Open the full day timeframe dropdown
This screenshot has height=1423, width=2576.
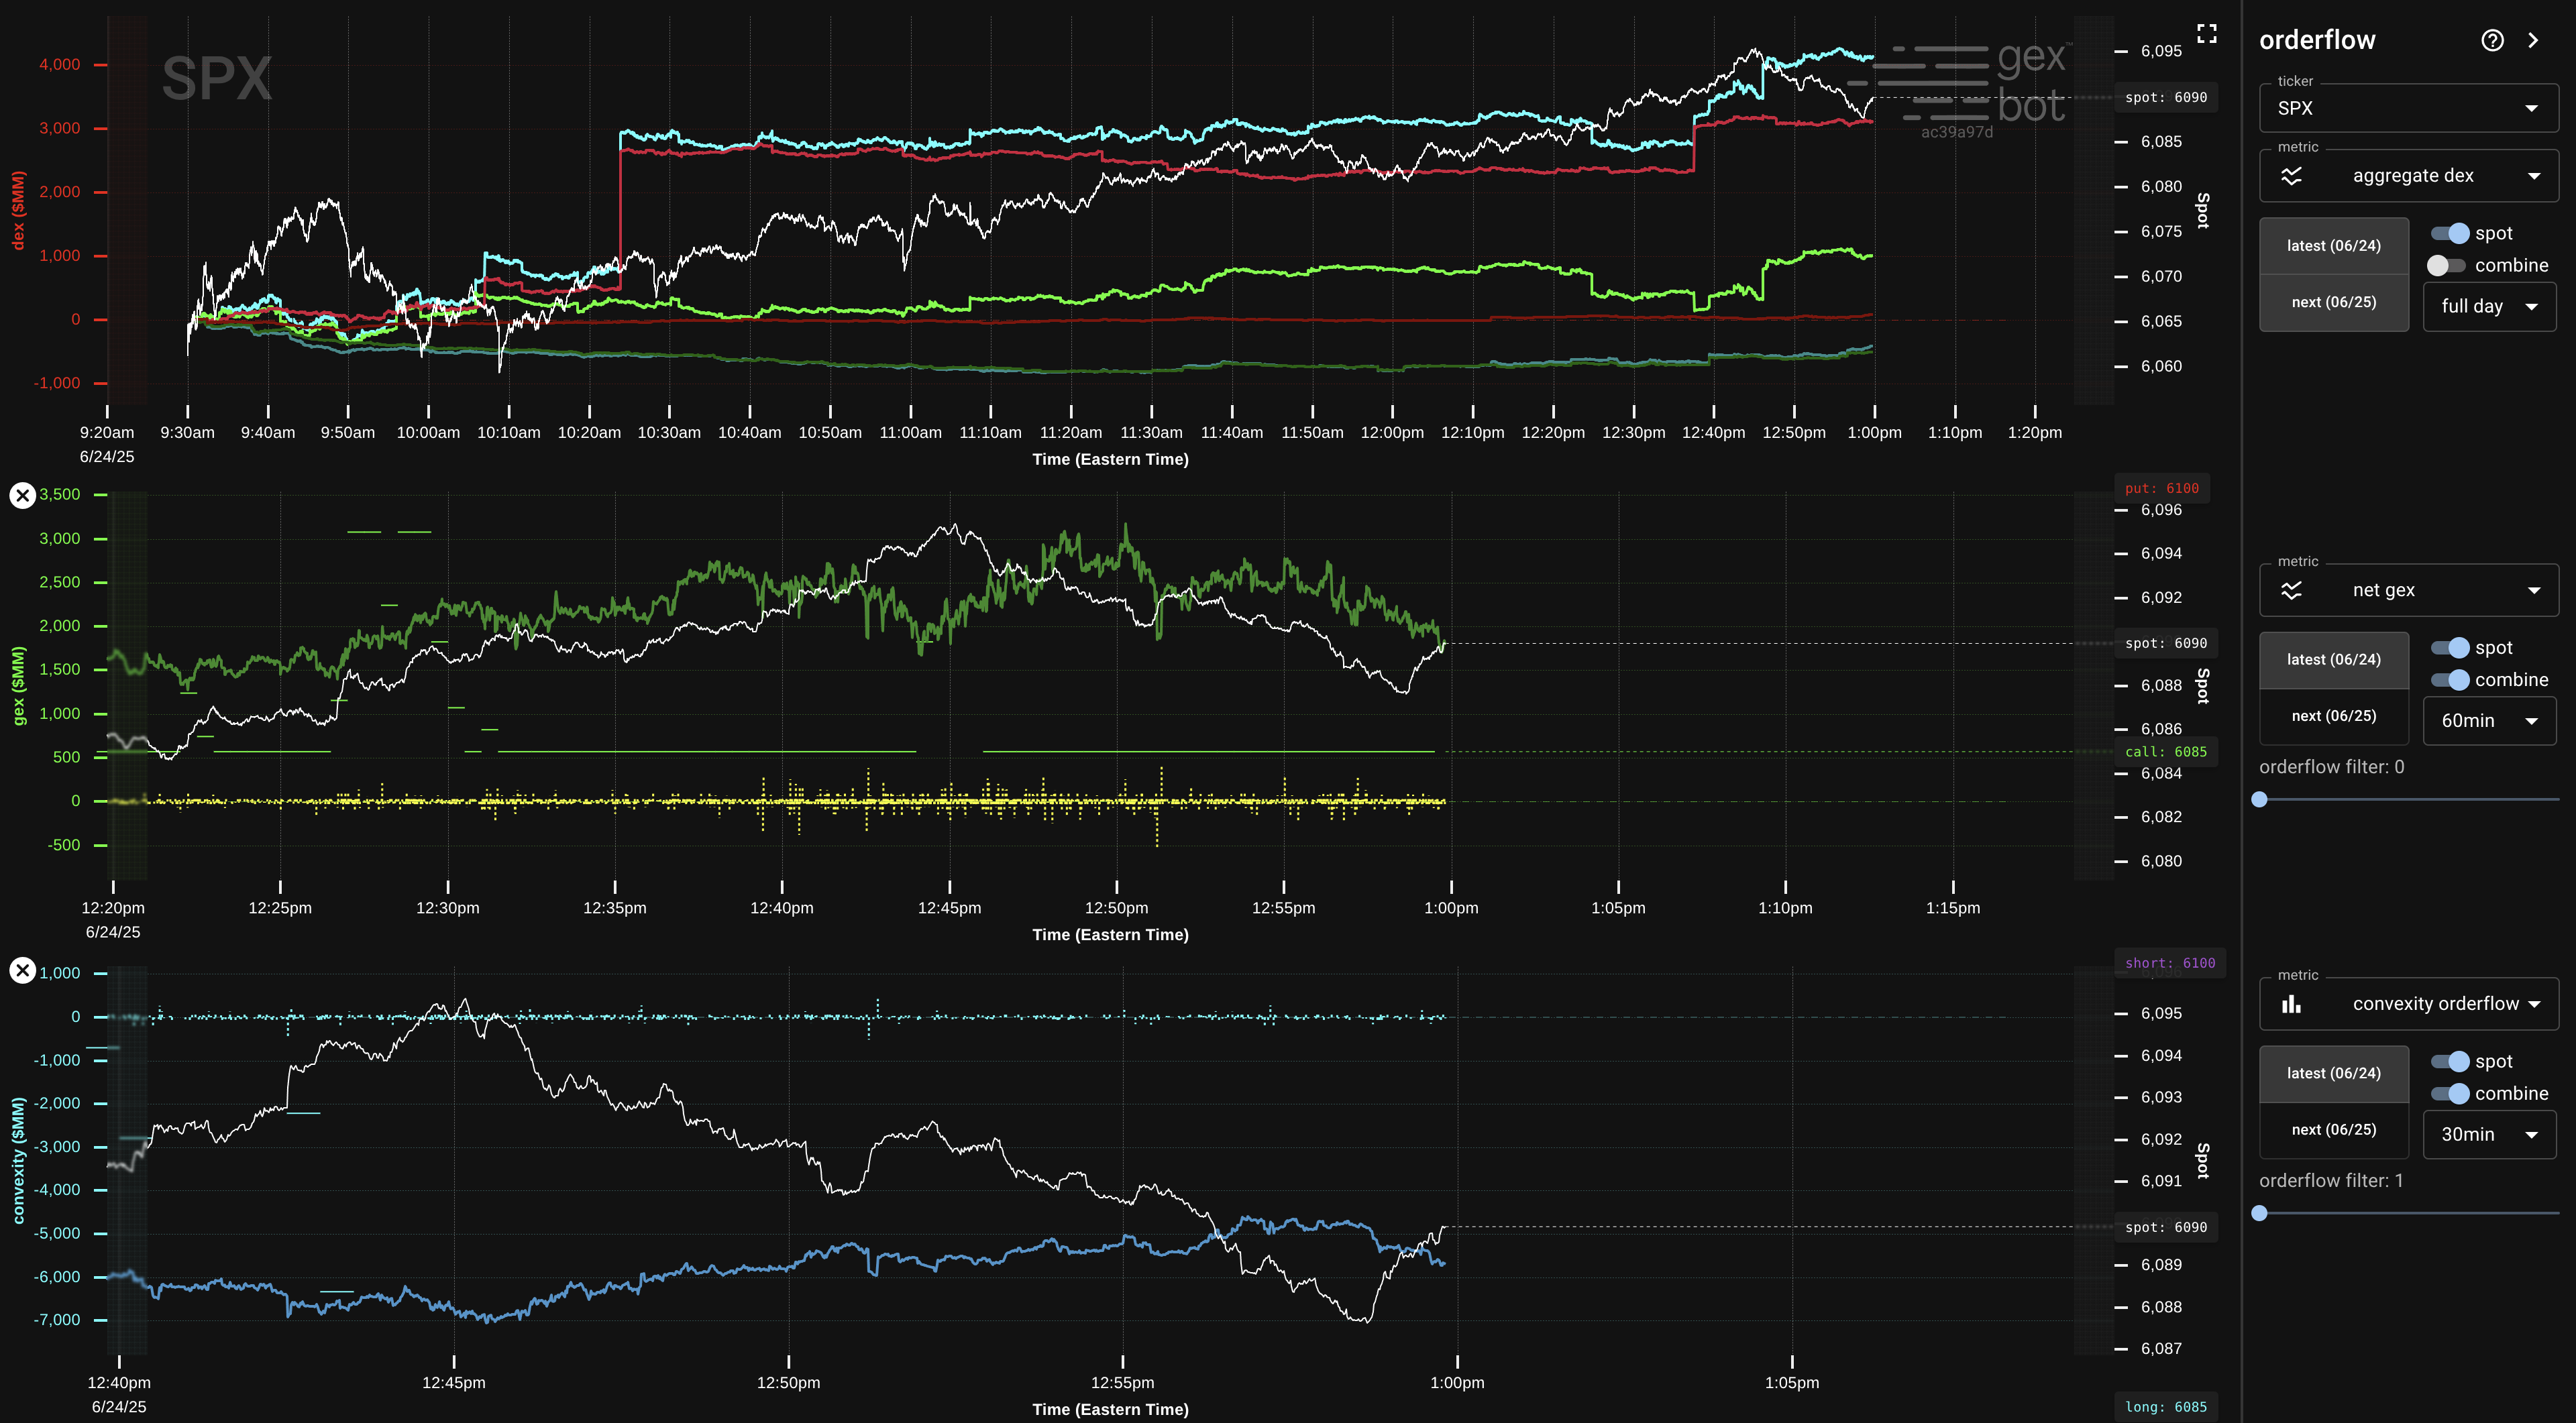[x=2488, y=306]
